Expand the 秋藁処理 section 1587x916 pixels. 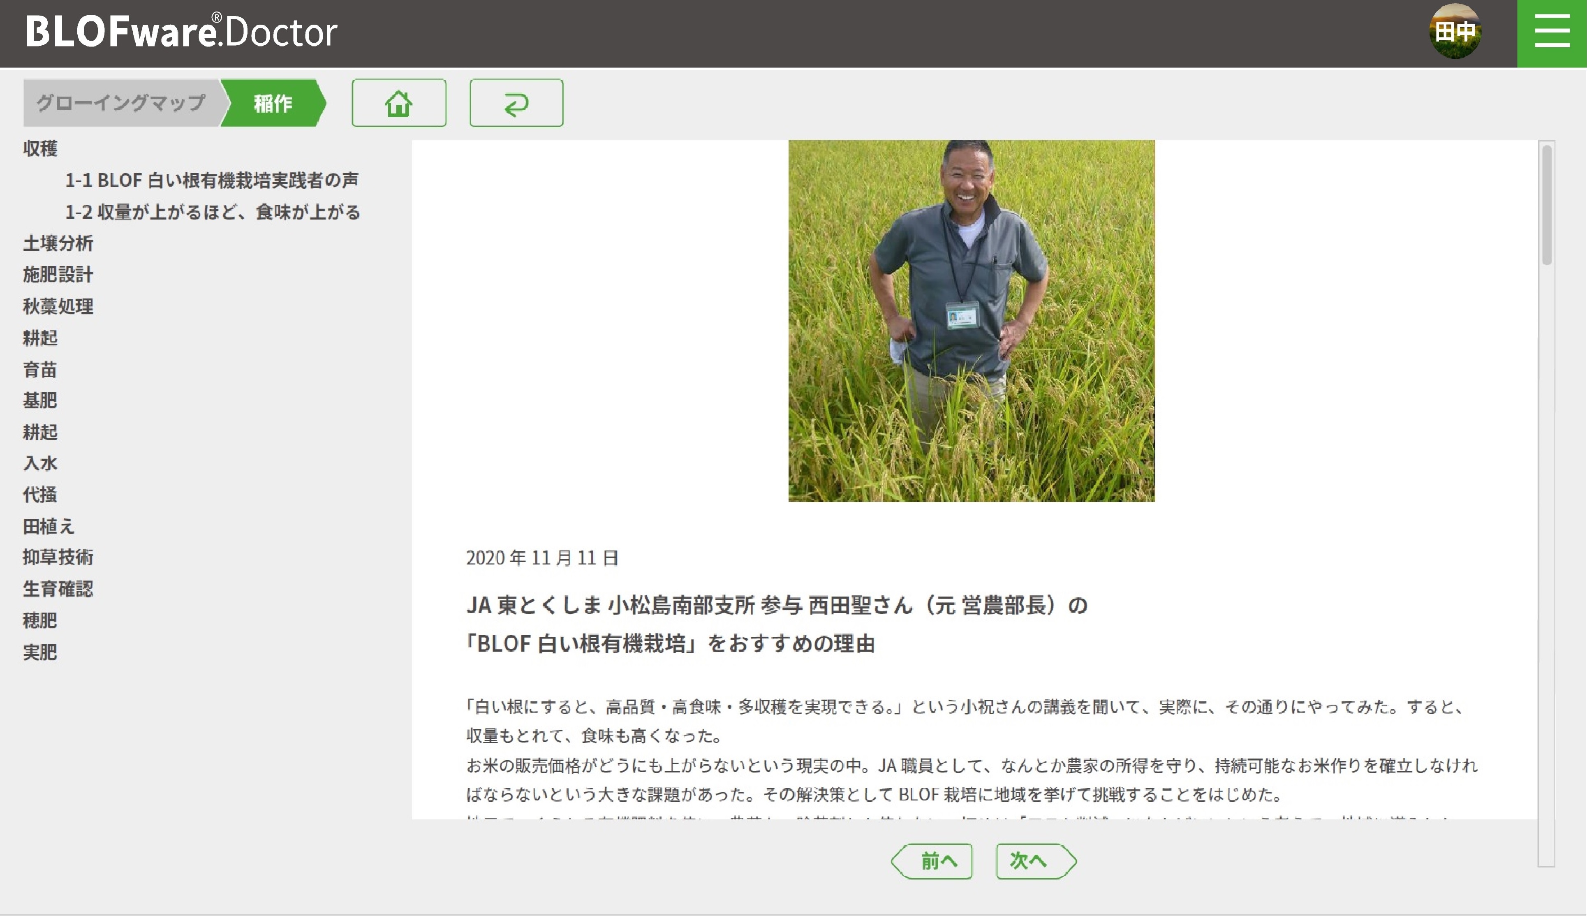tap(58, 306)
